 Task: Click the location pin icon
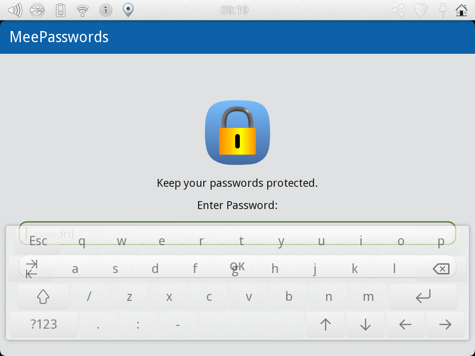tap(128, 10)
